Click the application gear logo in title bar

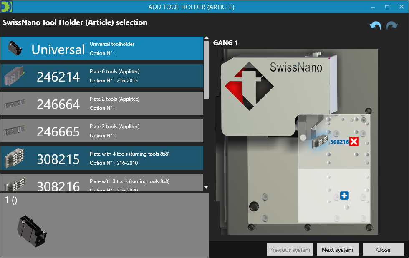[x=7, y=7]
